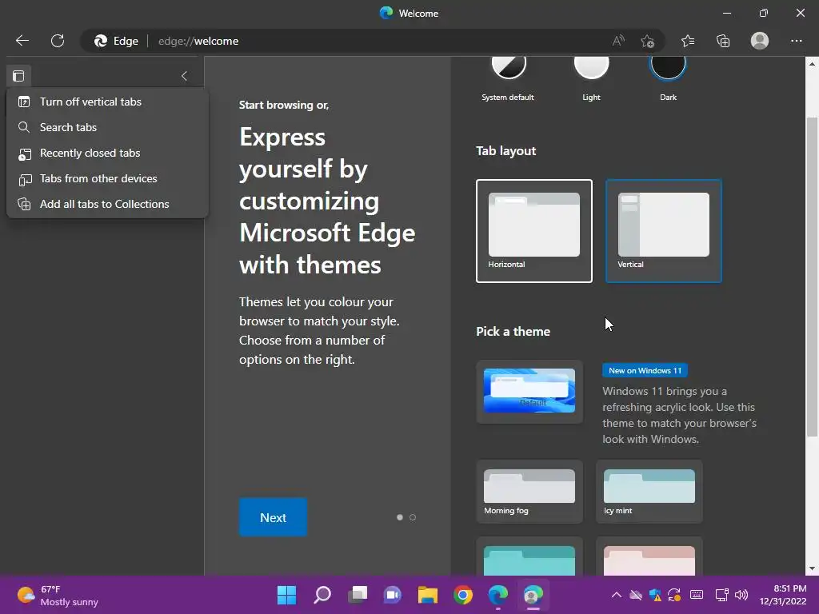Click the page vertical scrollbar
Screen dimensions: 819x614
tap(812, 277)
